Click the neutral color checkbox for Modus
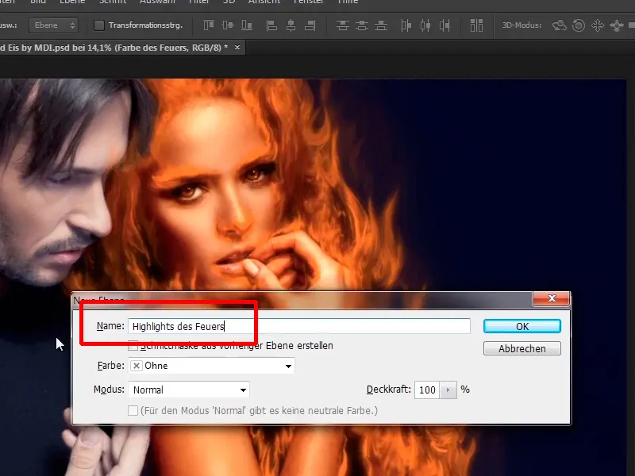Image resolution: width=635 pixels, height=476 pixels. [133, 410]
